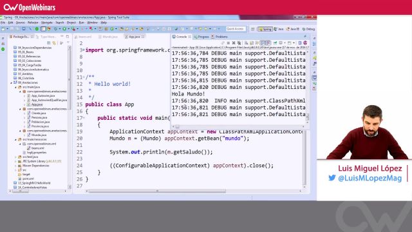The width and height of the screenshot is (412, 232).
Task: Collapse the 09_Anotaciones project
Action: coord(12,82)
